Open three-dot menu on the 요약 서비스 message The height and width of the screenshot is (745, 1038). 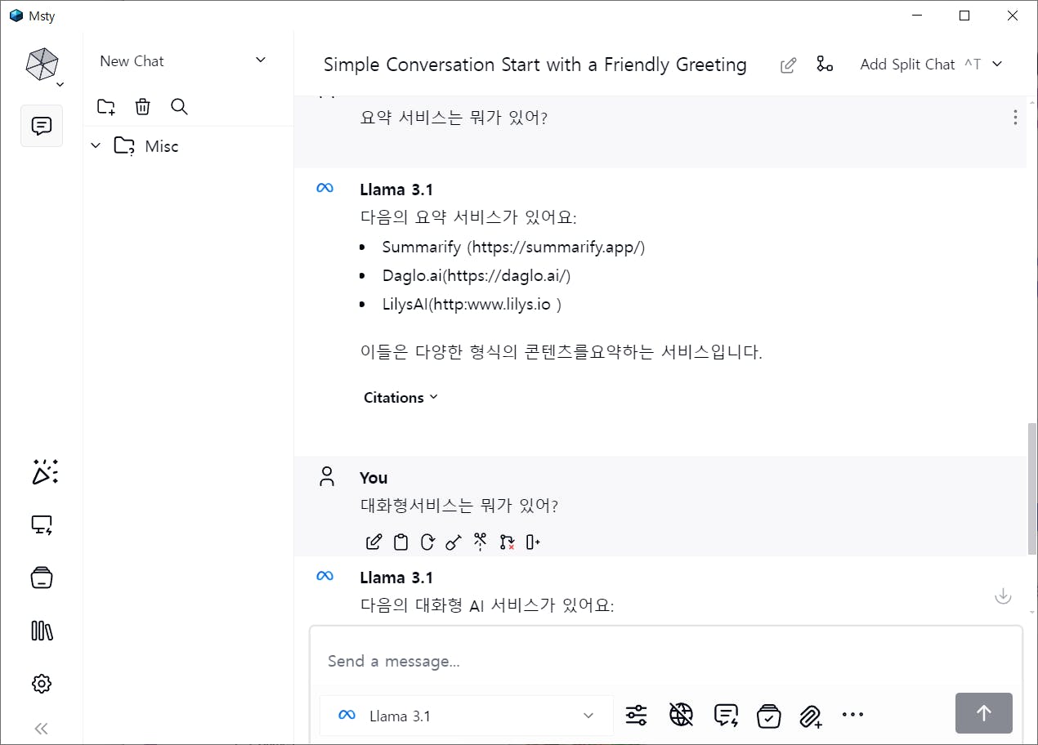coord(1015,118)
